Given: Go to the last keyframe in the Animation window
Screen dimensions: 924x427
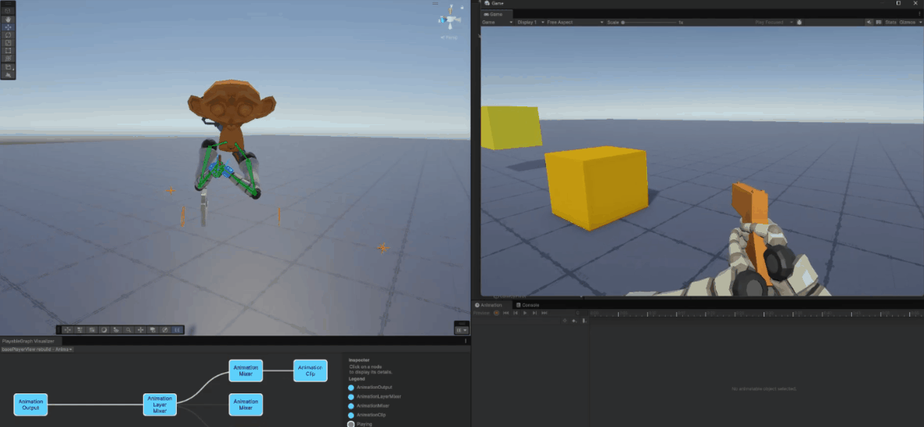Looking at the screenshot, I should pyautogui.click(x=544, y=313).
